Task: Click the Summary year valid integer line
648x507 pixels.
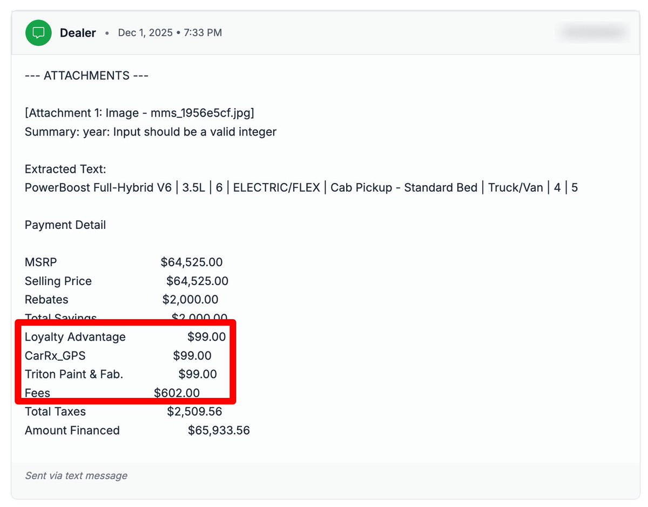Action: click(x=151, y=132)
